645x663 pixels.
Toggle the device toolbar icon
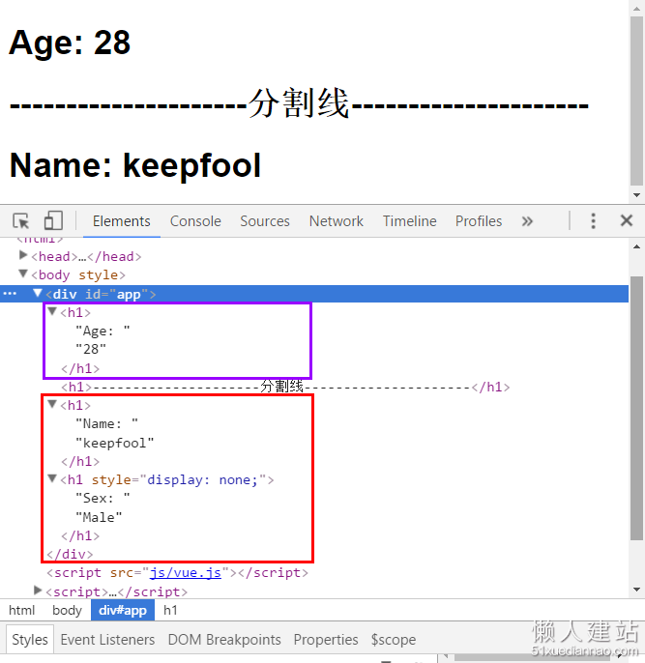pyautogui.click(x=53, y=220)
